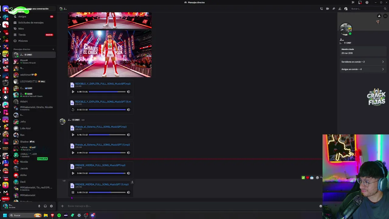
Task: Play Prende_el_Sistema (1) audio at 2:44
Action: (x=73, y=153)
